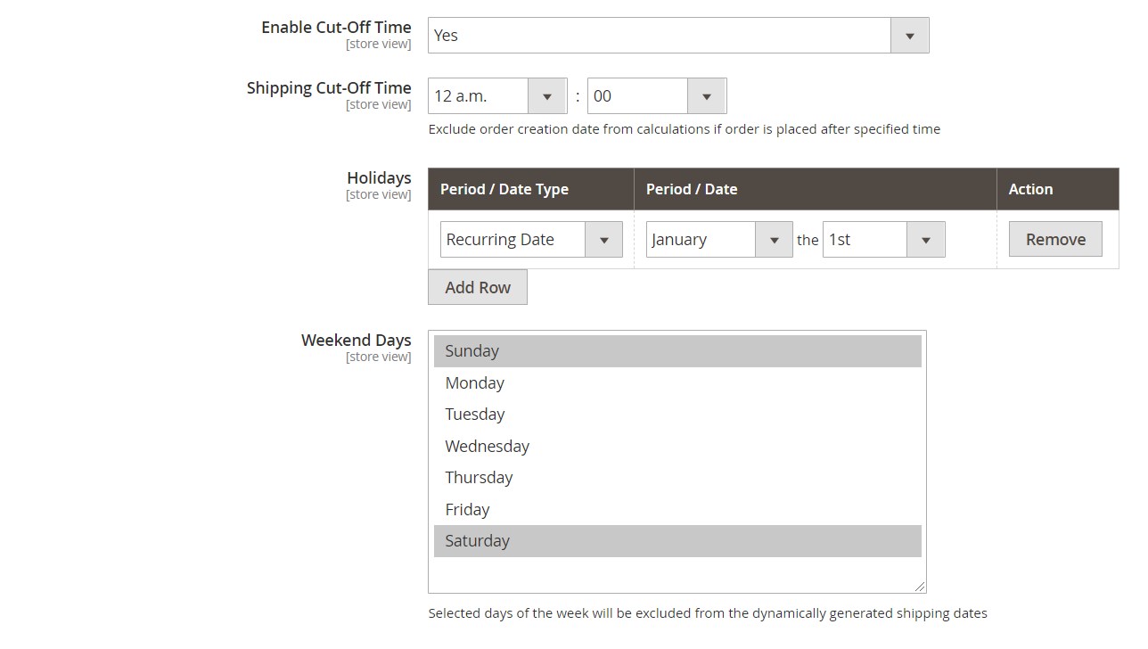The height and width of the screenshot is (649, 1148).
Task: Select Sunday in Weekend Days list
Action: click(x=676, y=351)
